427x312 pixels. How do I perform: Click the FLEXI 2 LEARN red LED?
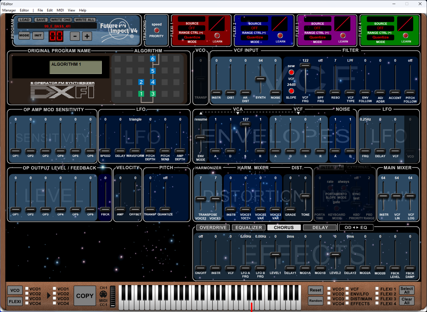(280, 36)
